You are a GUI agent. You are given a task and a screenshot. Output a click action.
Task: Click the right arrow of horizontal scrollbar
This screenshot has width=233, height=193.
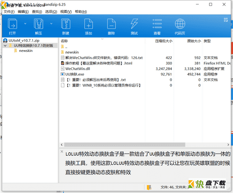[228, 144]
